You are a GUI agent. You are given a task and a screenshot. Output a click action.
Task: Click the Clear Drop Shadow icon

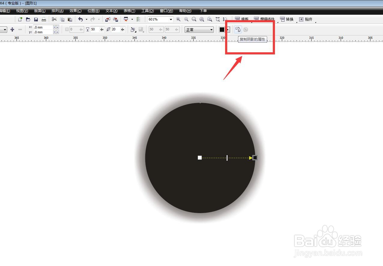246,29
